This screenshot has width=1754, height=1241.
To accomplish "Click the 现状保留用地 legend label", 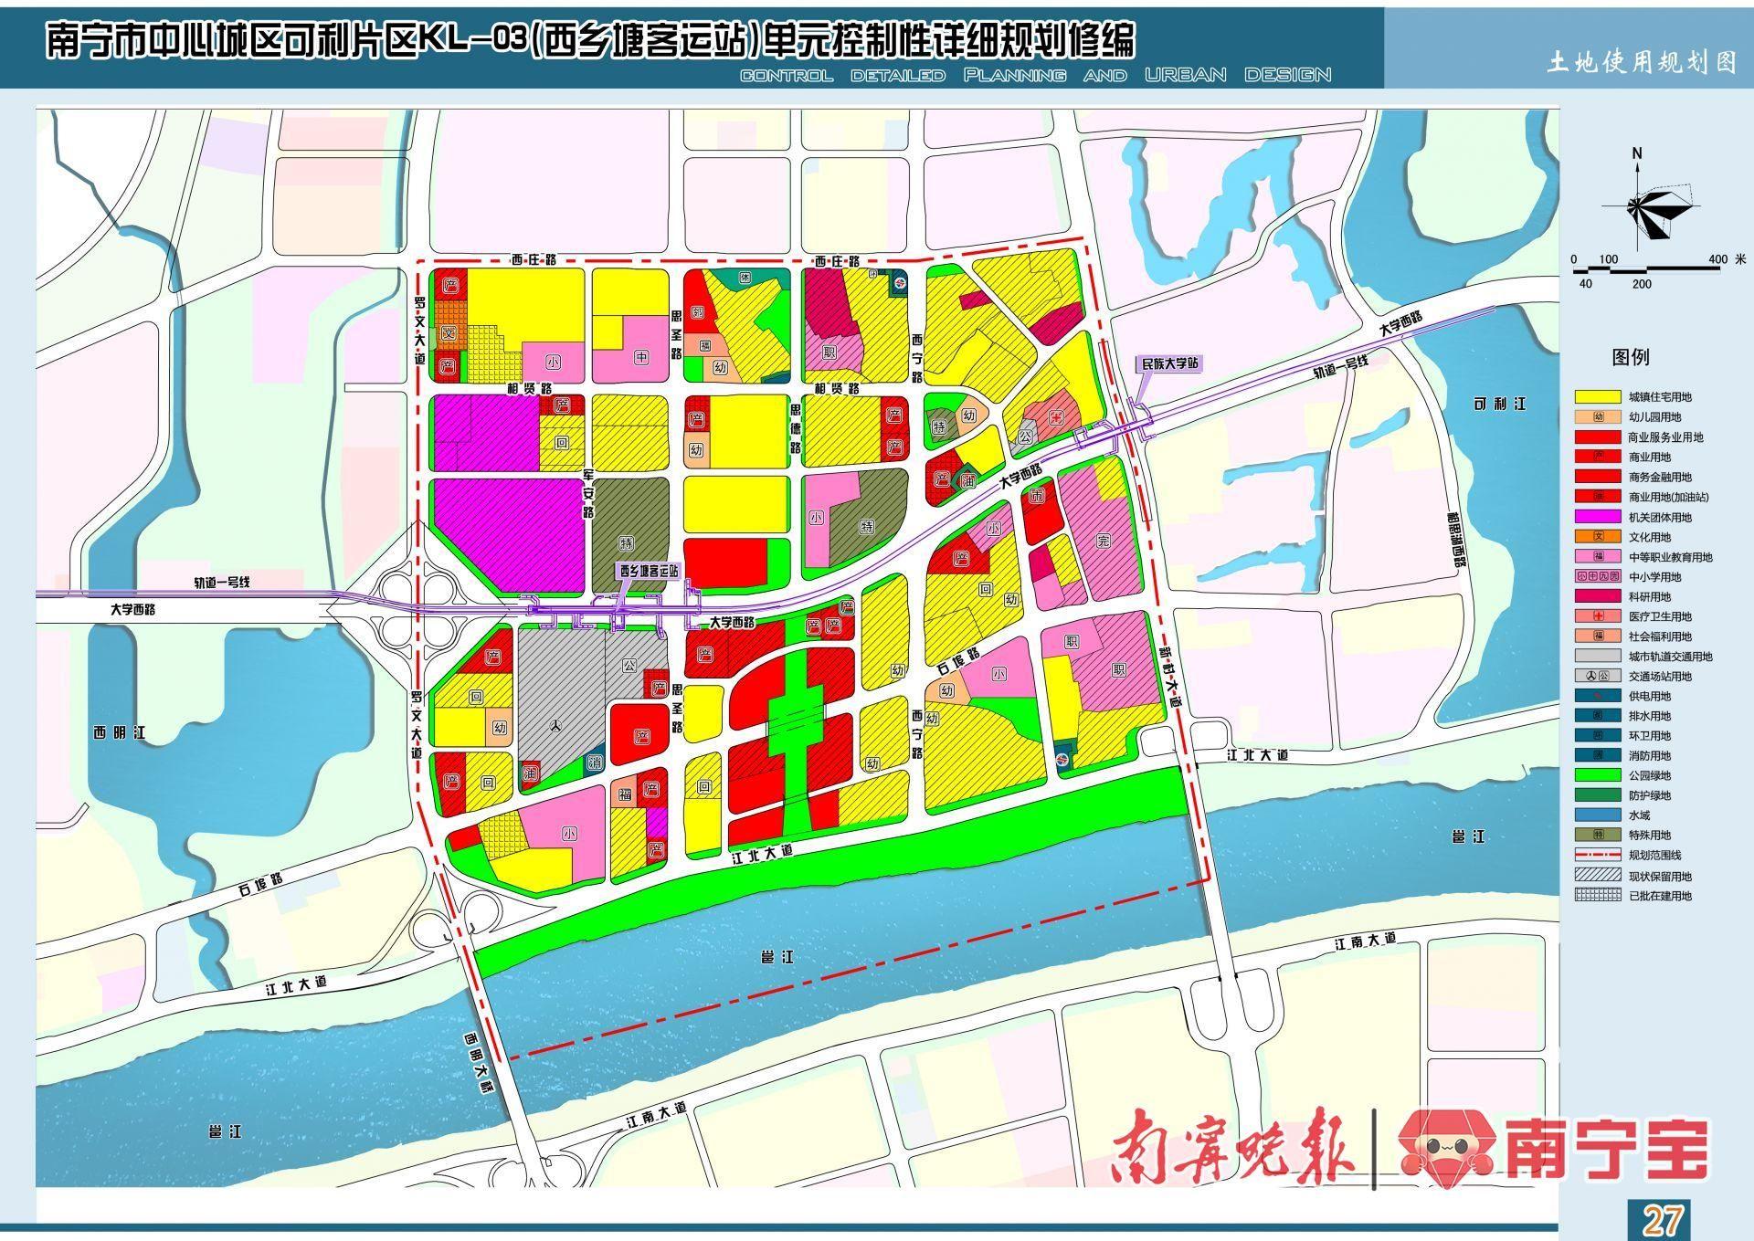I will point(1660,876).
